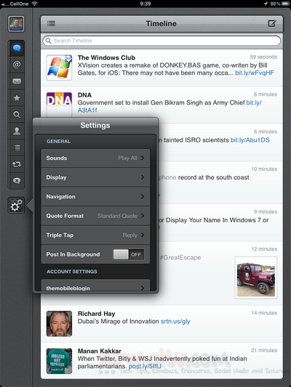Open the Mentions @ icon
This screenshot has width=291, height=387.
(17, 65)
